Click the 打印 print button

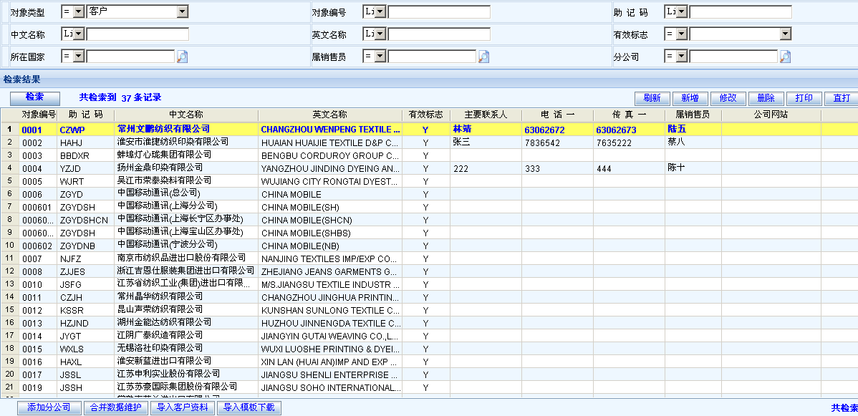point(804,98)
